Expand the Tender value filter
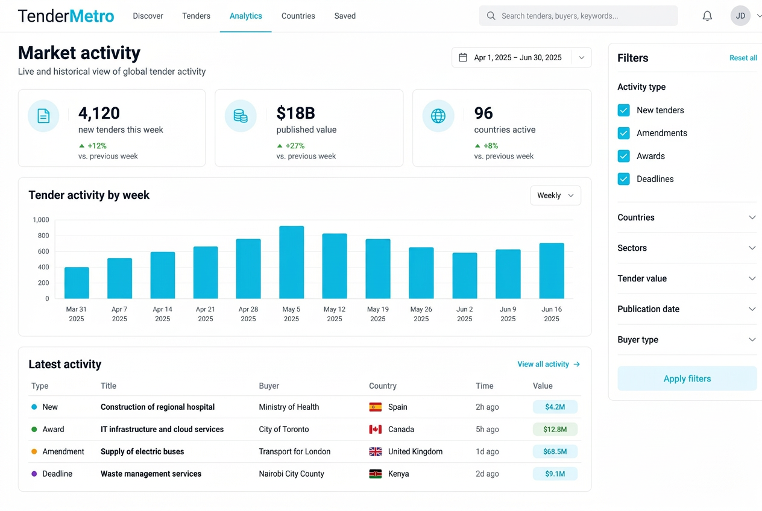 pyautogui.click(x=687, y=278)
